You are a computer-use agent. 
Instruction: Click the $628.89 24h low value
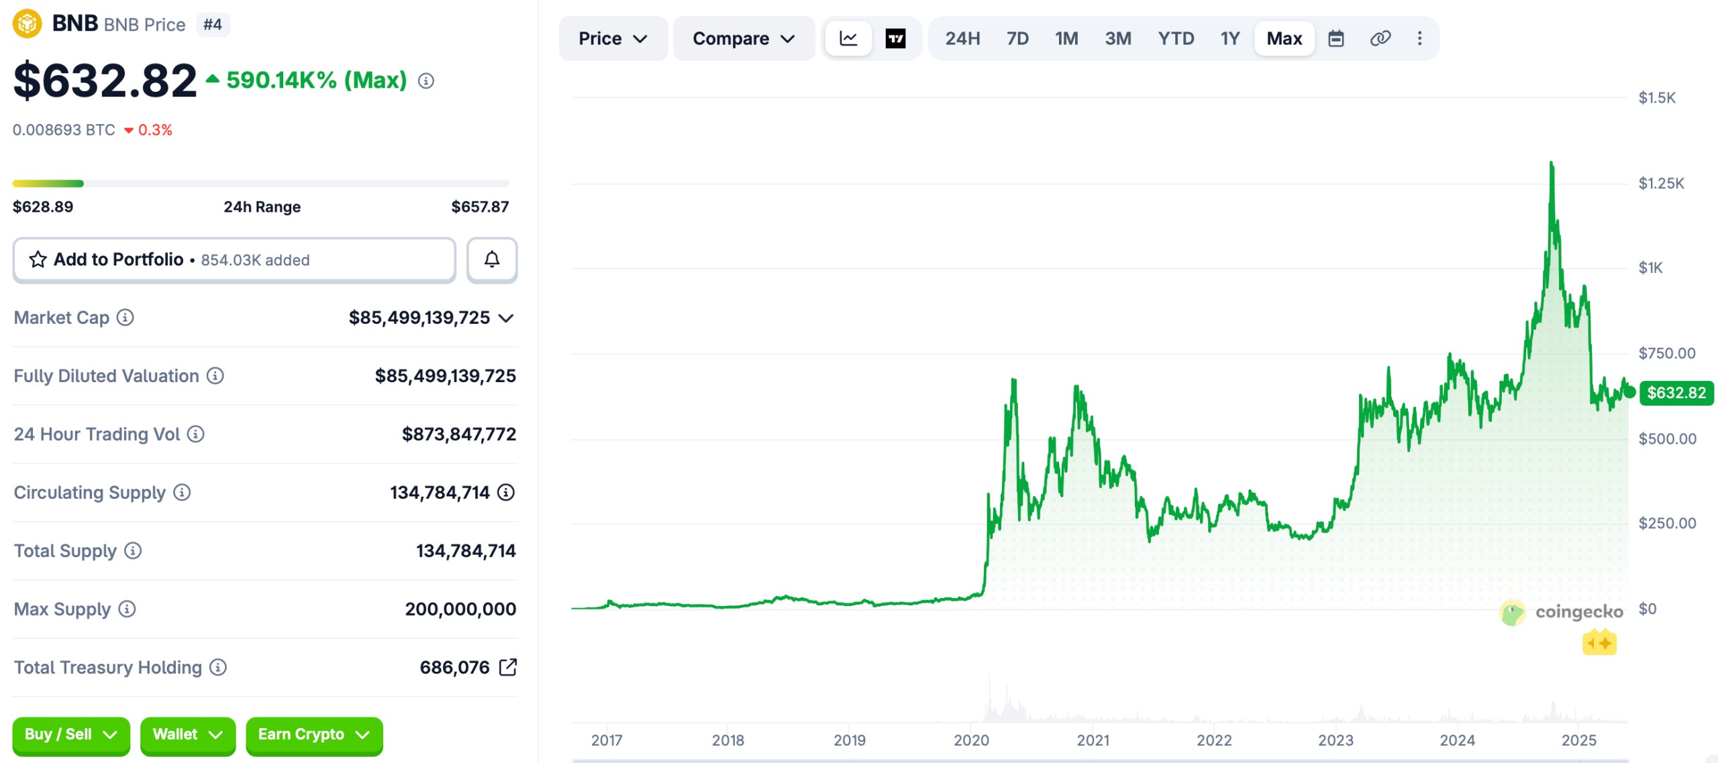click(x=43, y=207)
